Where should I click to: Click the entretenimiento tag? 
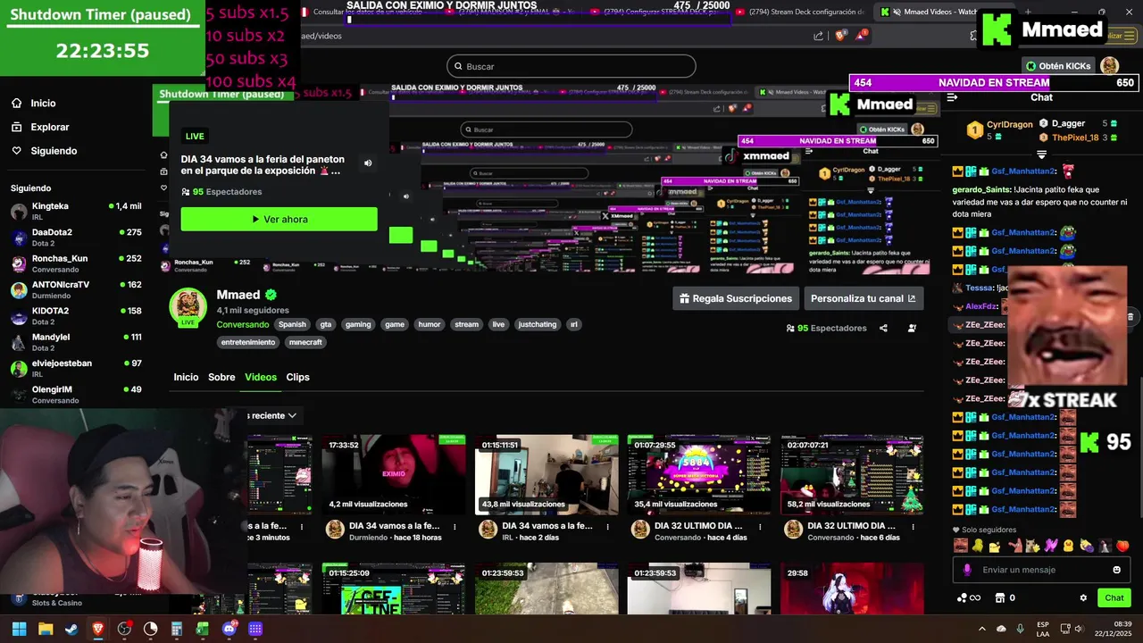click(x=248, y=342)
